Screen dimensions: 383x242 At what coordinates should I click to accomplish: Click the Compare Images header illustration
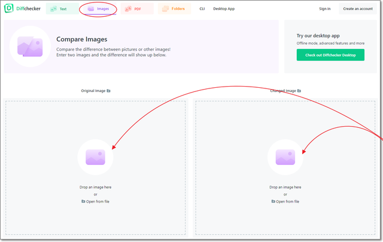[30, 46]
